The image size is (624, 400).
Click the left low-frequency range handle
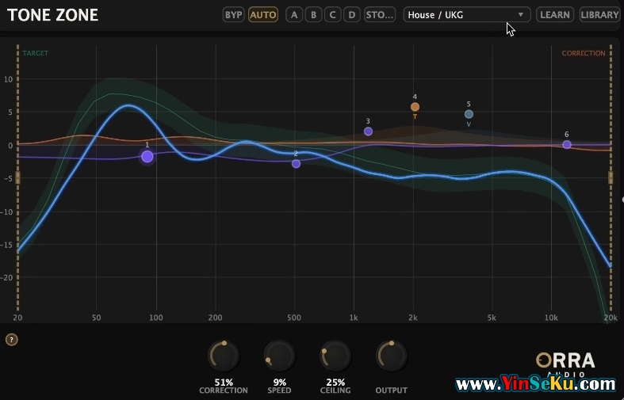[17, 178]
